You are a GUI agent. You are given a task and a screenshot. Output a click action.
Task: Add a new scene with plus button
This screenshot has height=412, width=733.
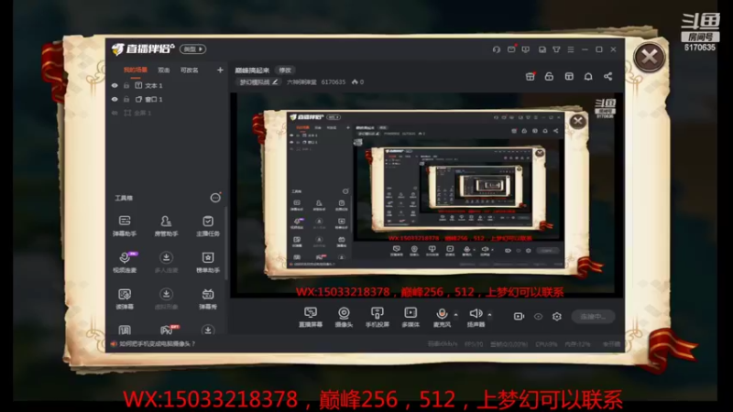pyautogui.click(x=220, y=70)
